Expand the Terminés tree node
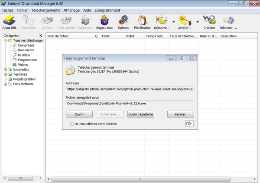260x183 pixels. point(5,74)
